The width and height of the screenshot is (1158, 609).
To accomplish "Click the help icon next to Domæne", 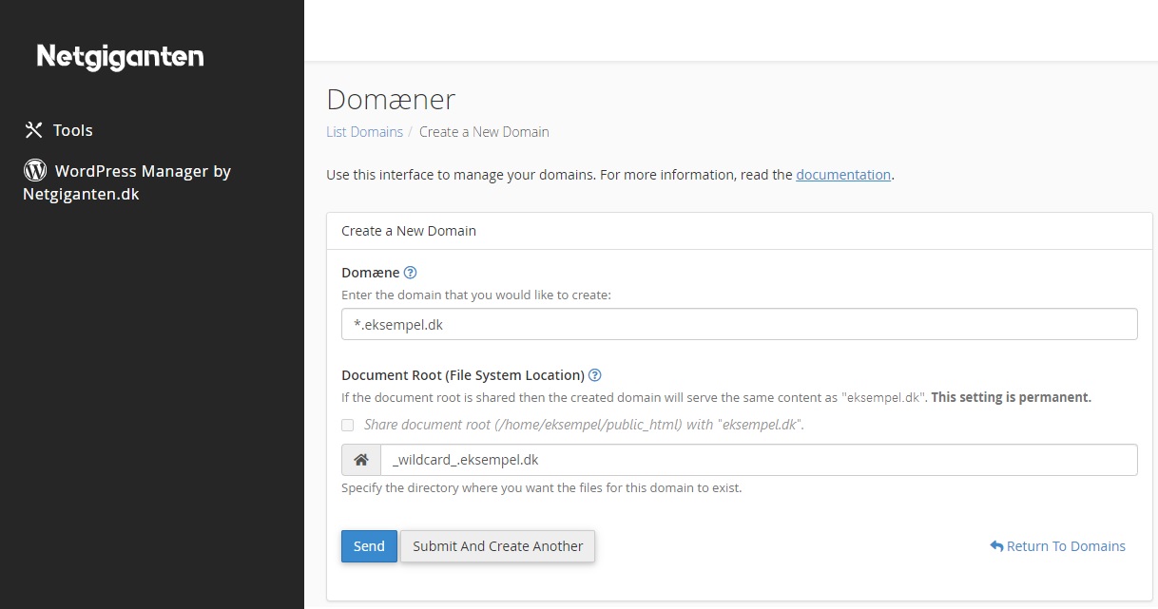I will tap(411, 273).
